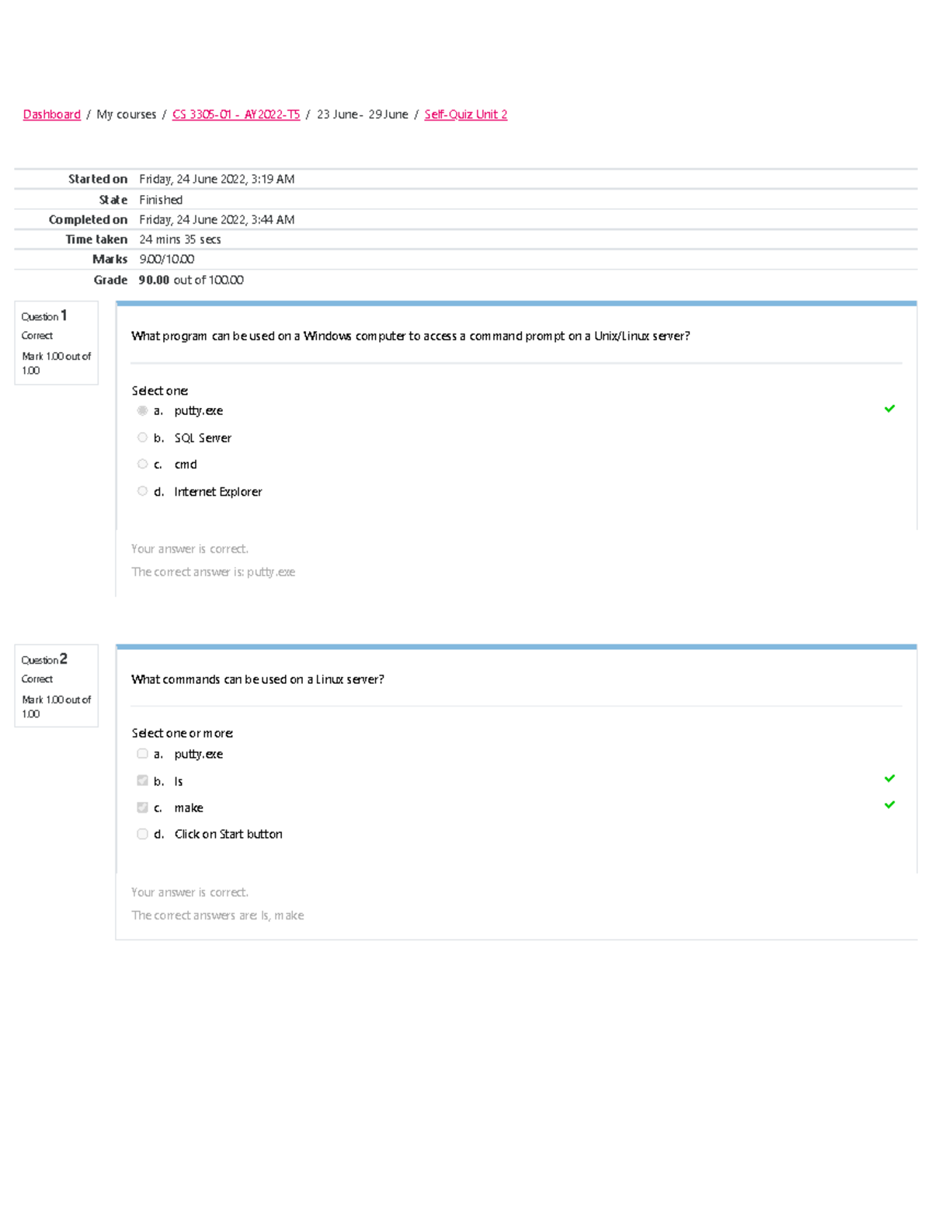Image resolution: width=932 pixels, height=1207 pixels.
Task: Select the SQL Server radio button
Action: coord(142,437)
